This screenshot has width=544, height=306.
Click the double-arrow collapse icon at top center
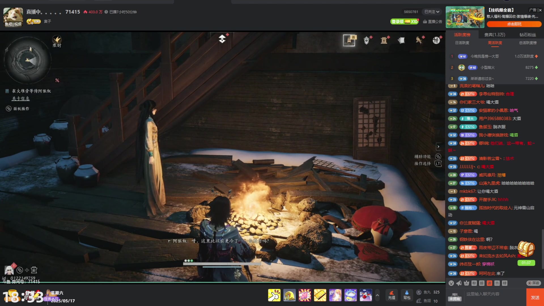tap(222, 39)
